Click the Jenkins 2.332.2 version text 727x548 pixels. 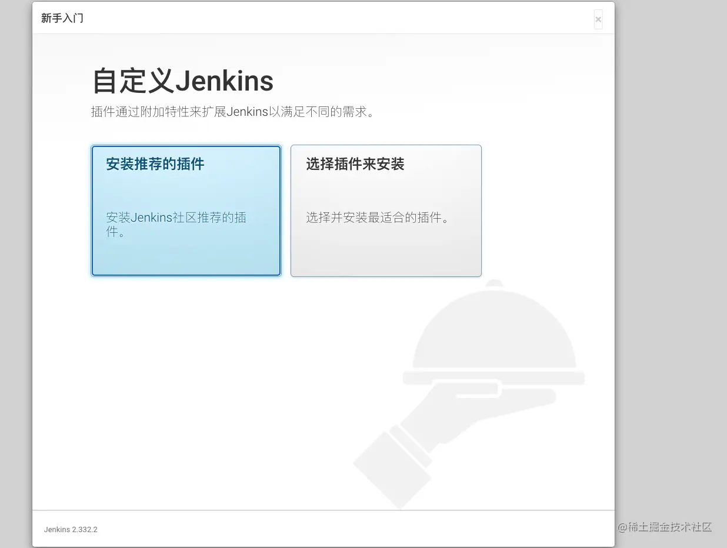point(71,529)
